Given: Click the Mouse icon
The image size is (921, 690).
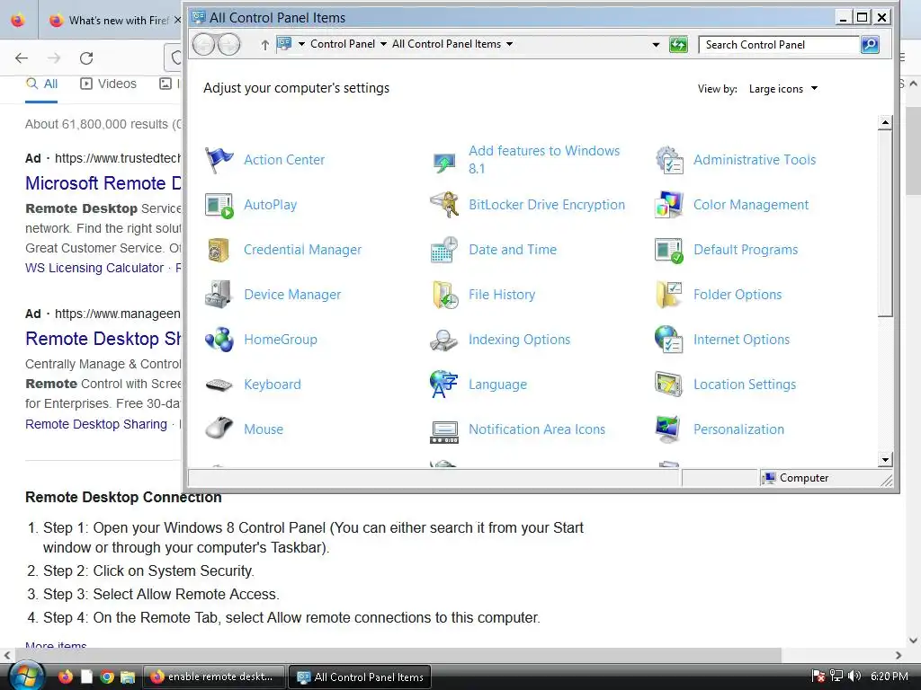Looking at the screenshot, I should (x=219, y=429).
